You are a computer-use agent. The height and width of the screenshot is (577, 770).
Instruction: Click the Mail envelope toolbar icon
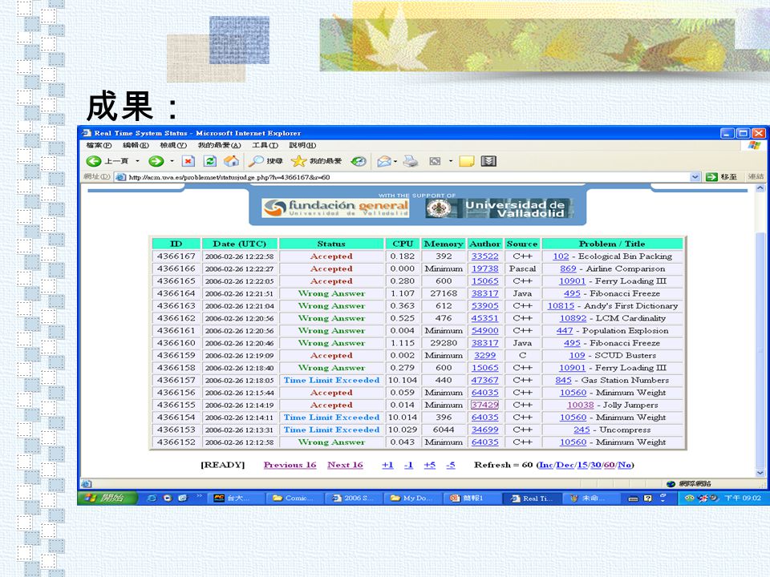[383, 161]
